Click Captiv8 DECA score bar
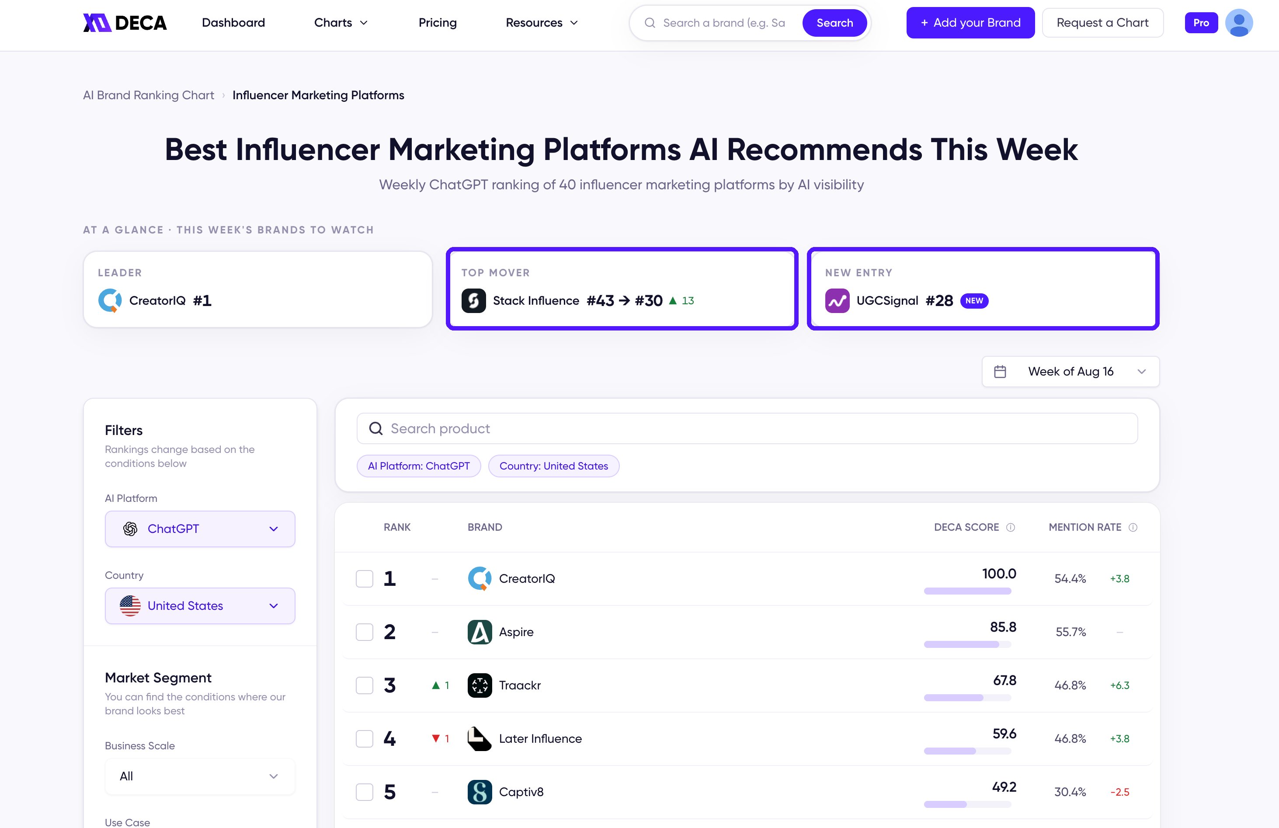This screenshot has height=828, width=1279. point(967,804)
